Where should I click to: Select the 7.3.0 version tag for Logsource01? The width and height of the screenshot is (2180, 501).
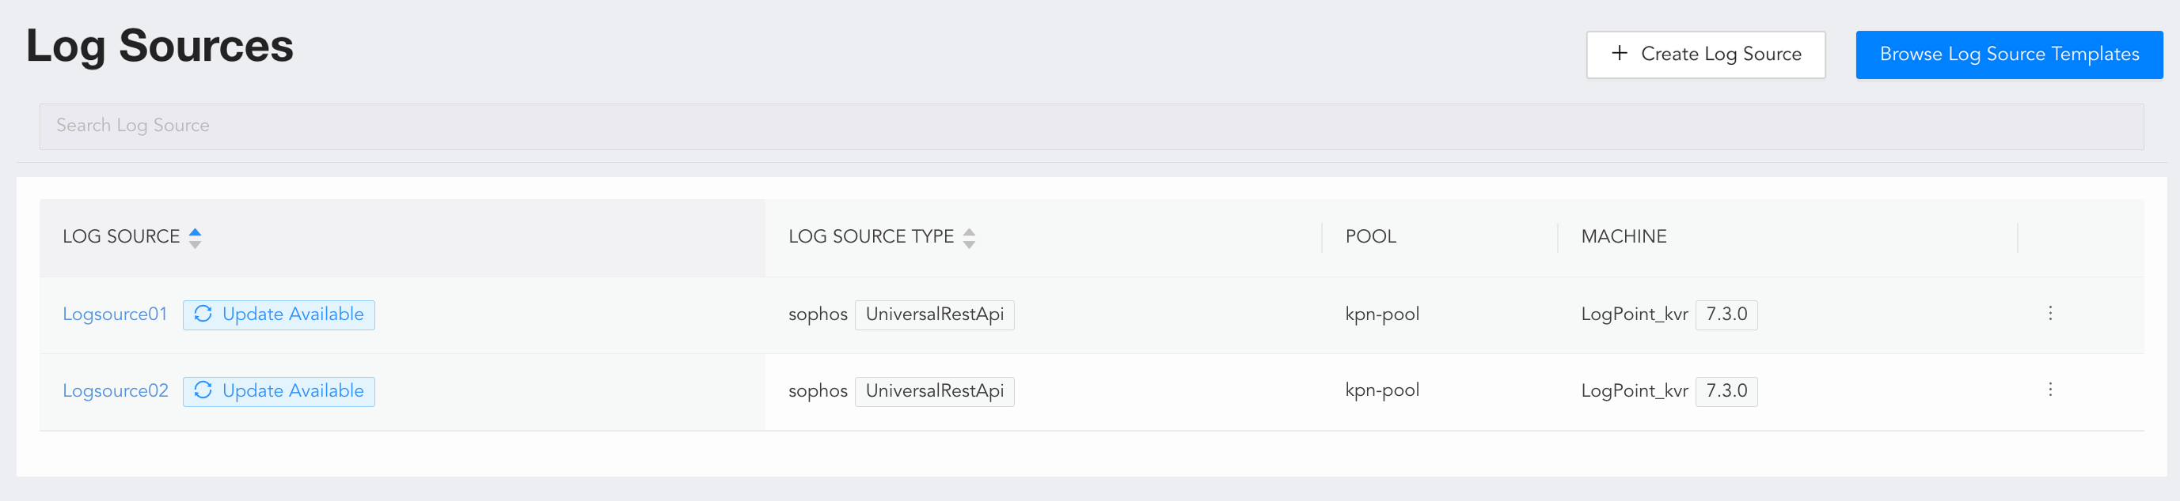pyautogui.click(x=1726, y=315)
